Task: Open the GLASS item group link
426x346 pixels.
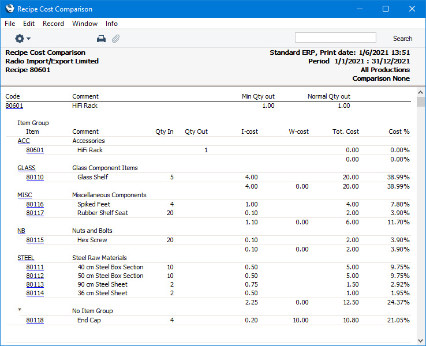Action: 27,168
